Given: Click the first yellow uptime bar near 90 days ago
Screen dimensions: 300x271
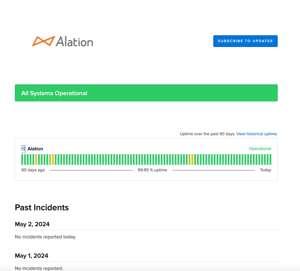Looking at the screenshot, I should tap(36, 159).
